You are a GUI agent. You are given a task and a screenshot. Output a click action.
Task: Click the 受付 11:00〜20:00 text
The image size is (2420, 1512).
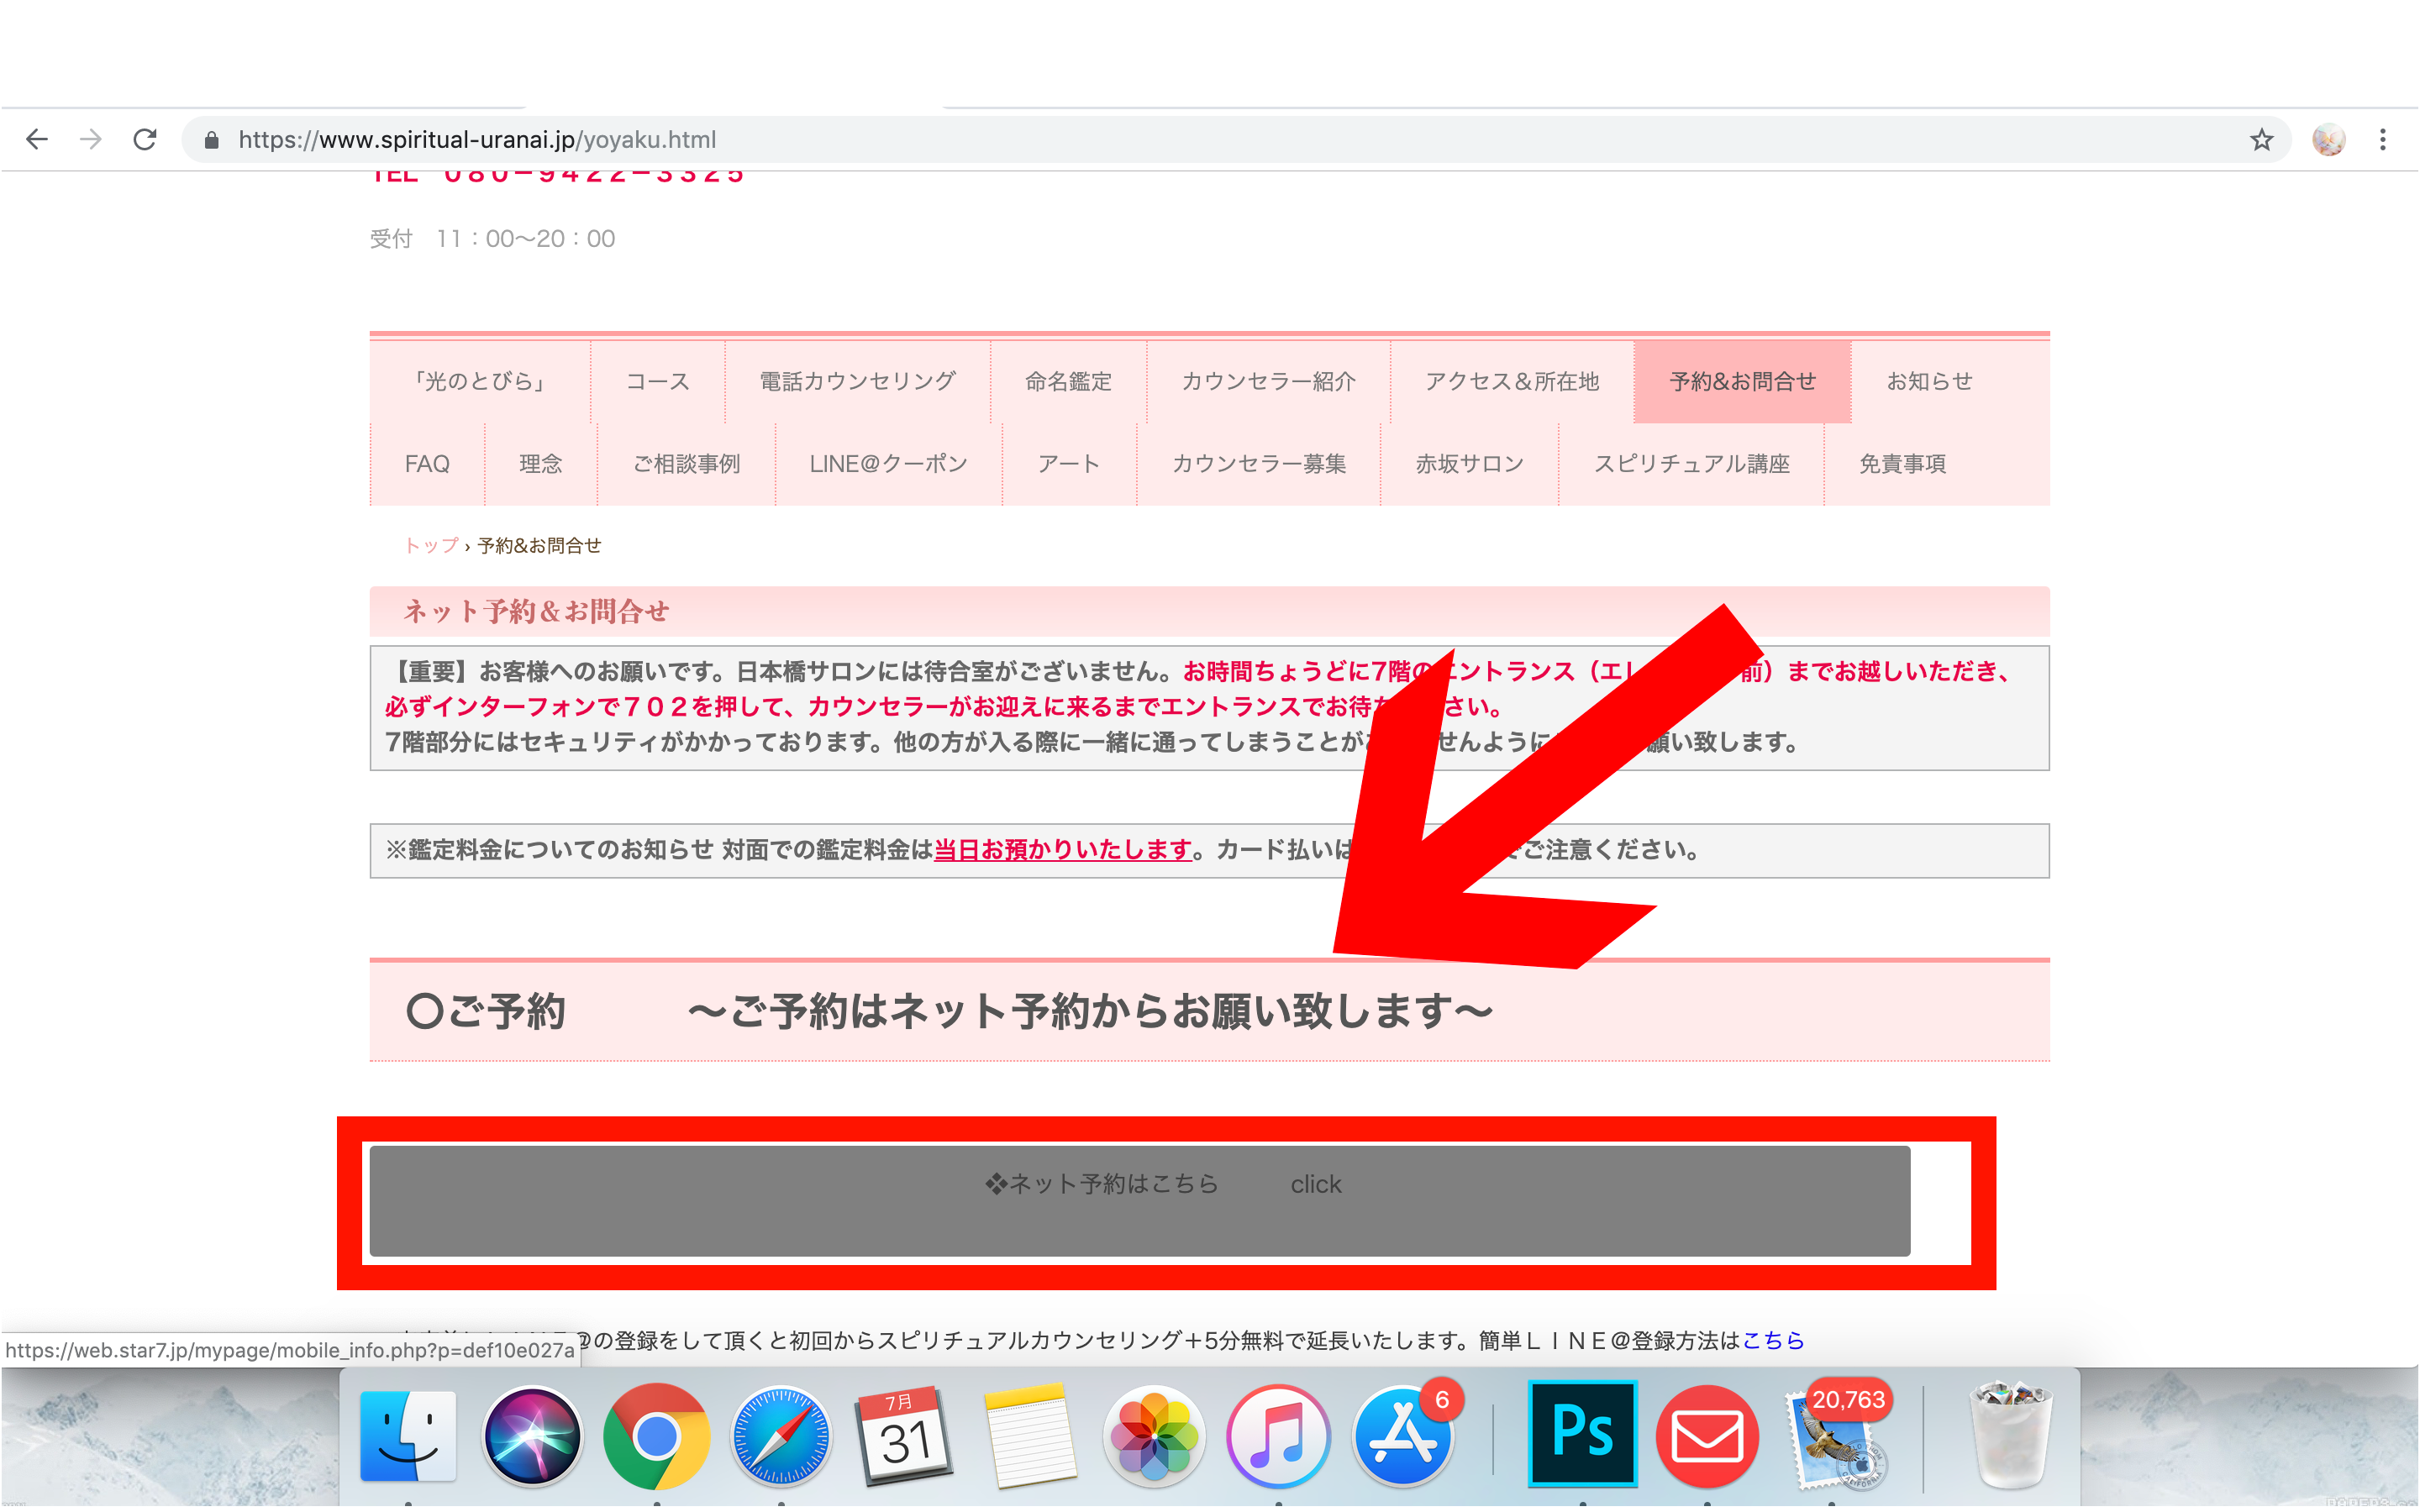pyautogui.click(x=492, y=239)
